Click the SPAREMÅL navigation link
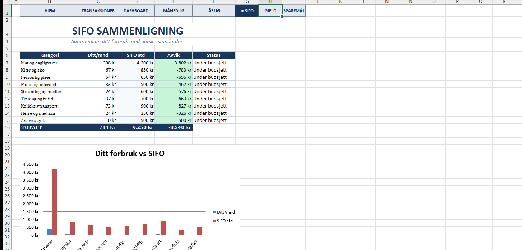Image resolution: width=522 pixels, height=250 pixels. 294,11
